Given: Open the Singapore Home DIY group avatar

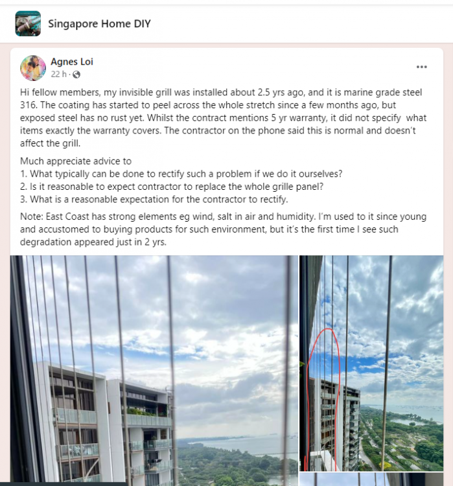Looking at the screenshot, I should 28,23.
